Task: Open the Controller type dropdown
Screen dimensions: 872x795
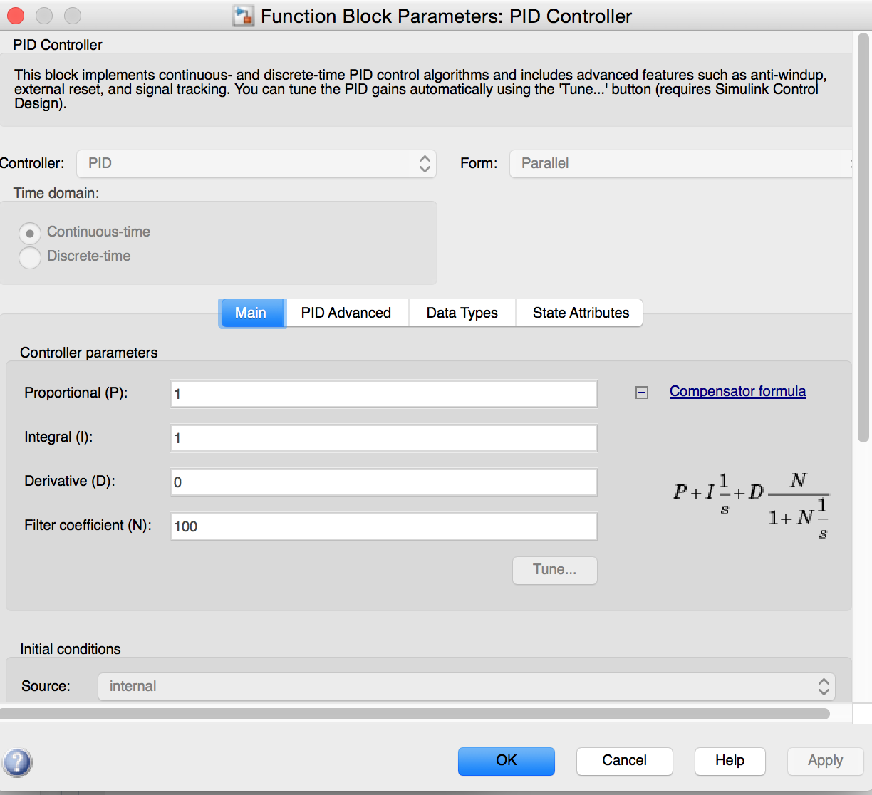Action: coord(256,163)
